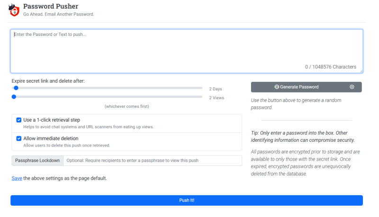Click the text area resize grip
Image resolution: width=379 pixels, height=217 pixels.
[361, 71]
